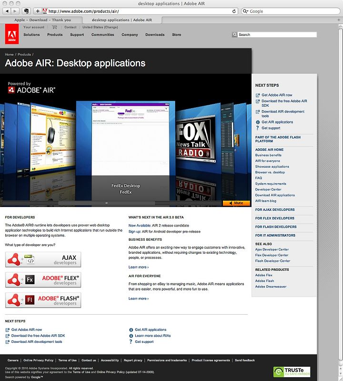Open the AIR team blog link
This screenshot has width=343, height=381.
pyautogui.click(x=265, y=201)
